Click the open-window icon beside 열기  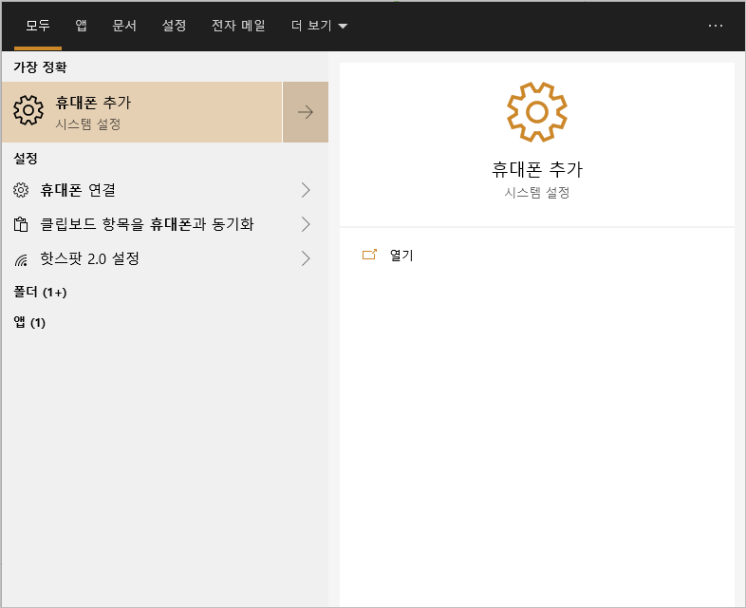coord(369,255)
